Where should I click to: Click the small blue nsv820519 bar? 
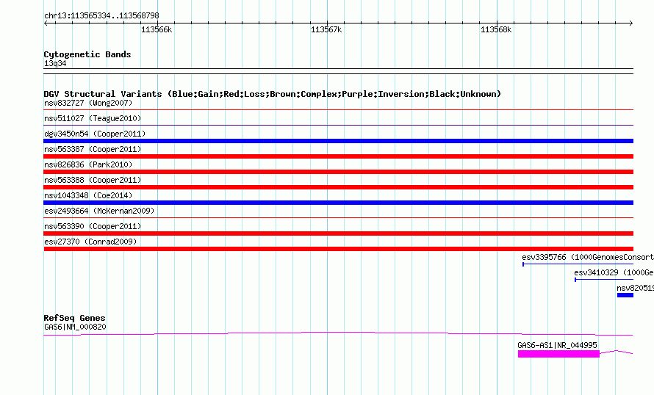click(x=625, y=295)
